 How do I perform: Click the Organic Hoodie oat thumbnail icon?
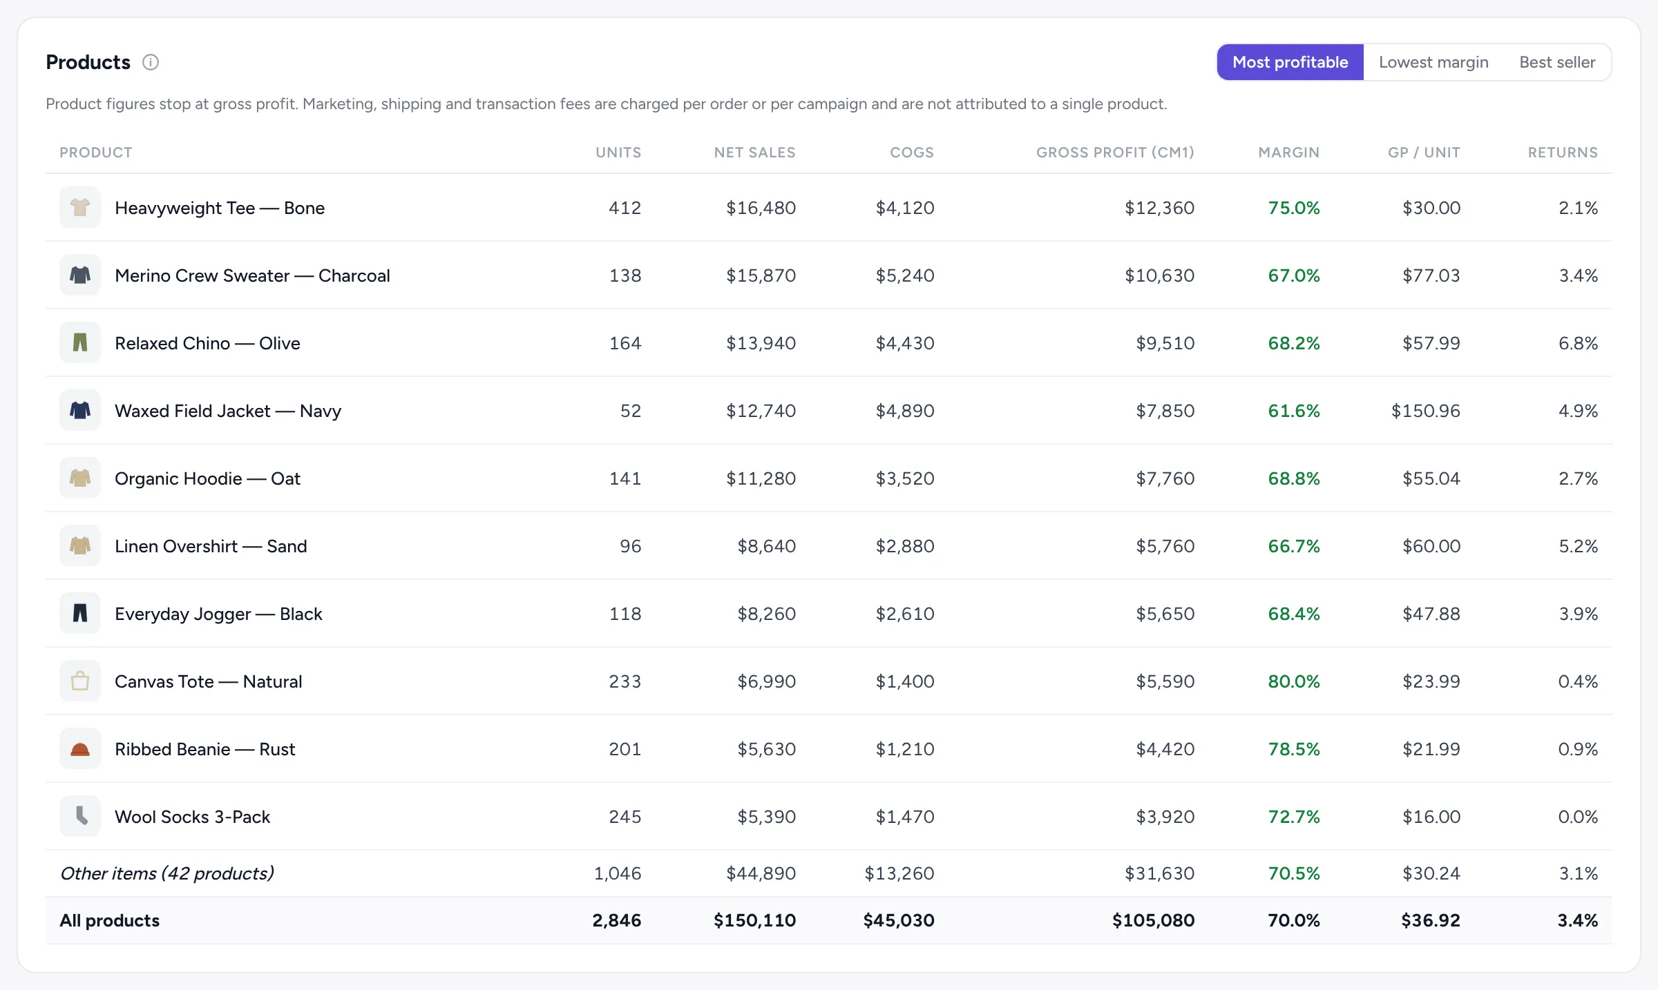tap(80, 478)
